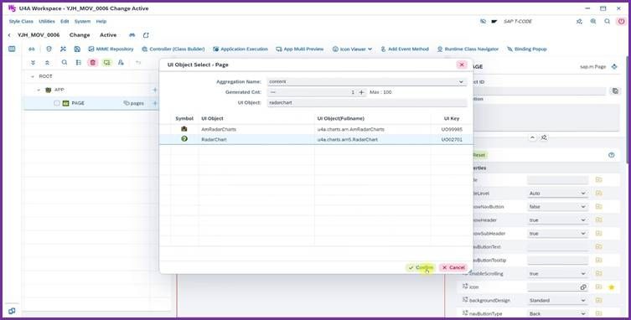
Task: Check the PAGE row checkbox
Action: [x=57, y=103]
